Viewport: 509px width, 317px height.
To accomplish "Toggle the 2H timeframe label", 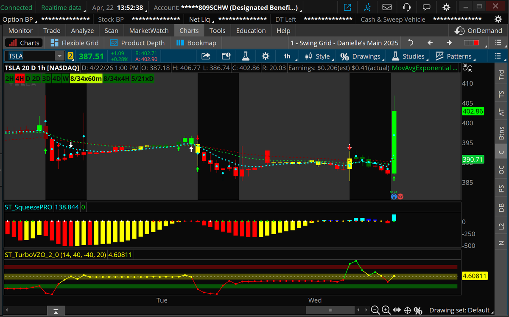I will coord(9,79).
